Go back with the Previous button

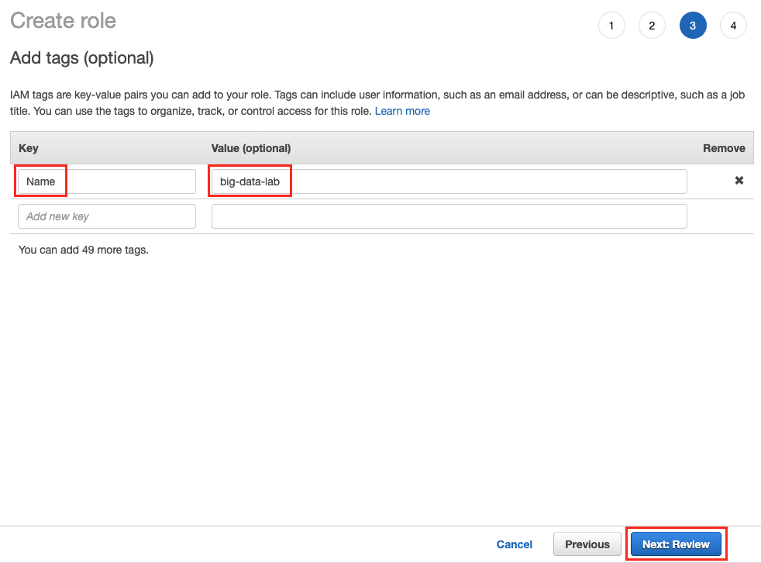(587, 544)
